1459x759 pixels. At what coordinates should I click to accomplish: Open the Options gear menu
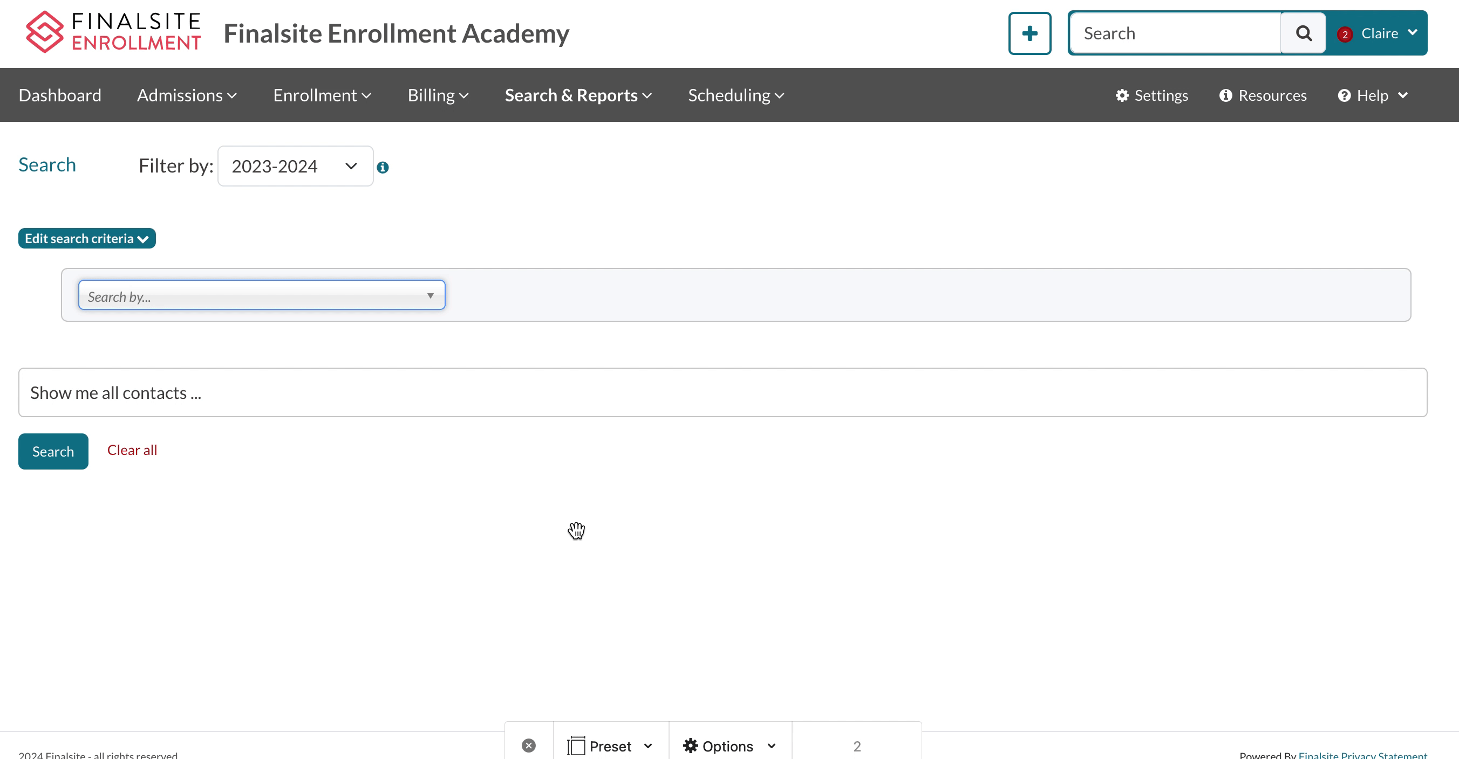[x=729, y=746]
